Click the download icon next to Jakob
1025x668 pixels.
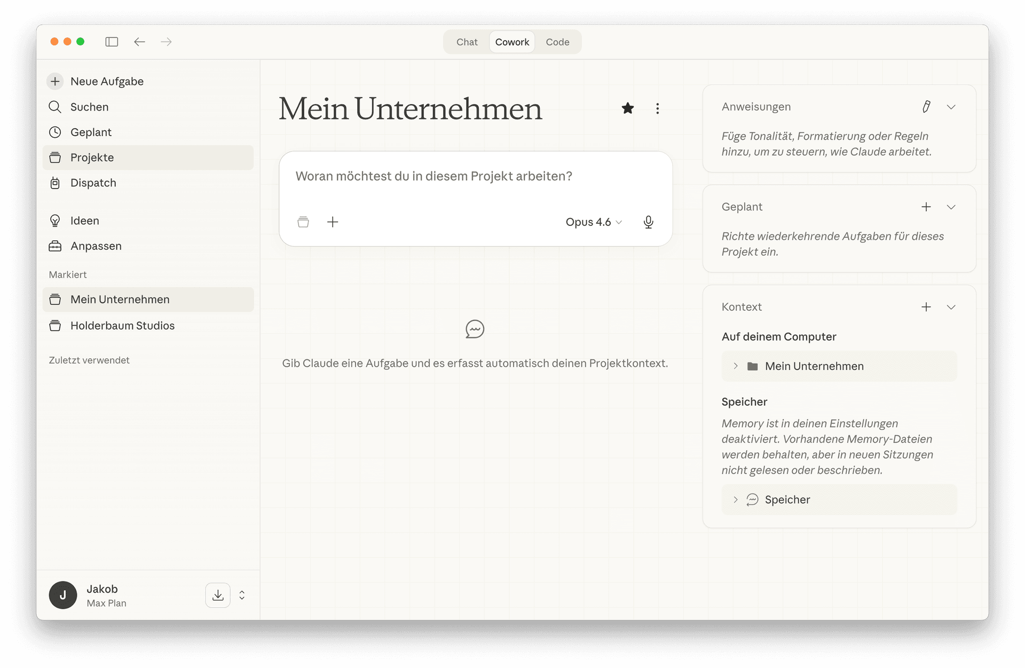tap(218, 595)
